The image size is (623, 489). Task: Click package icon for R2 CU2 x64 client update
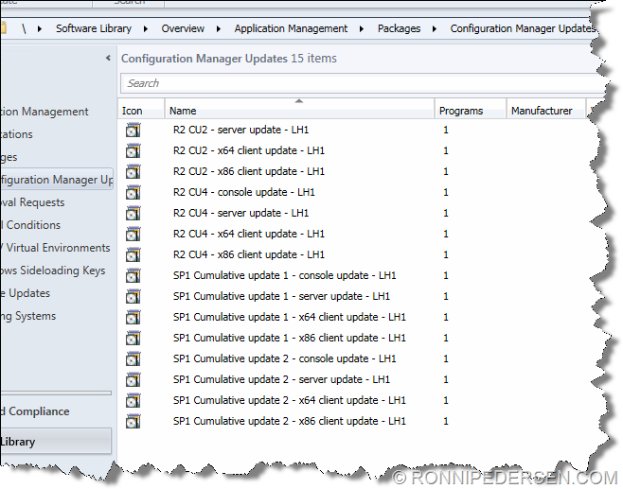133,150
